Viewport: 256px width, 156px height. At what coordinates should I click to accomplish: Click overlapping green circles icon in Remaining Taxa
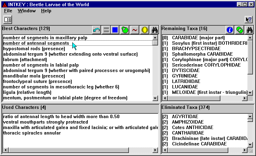239,30
